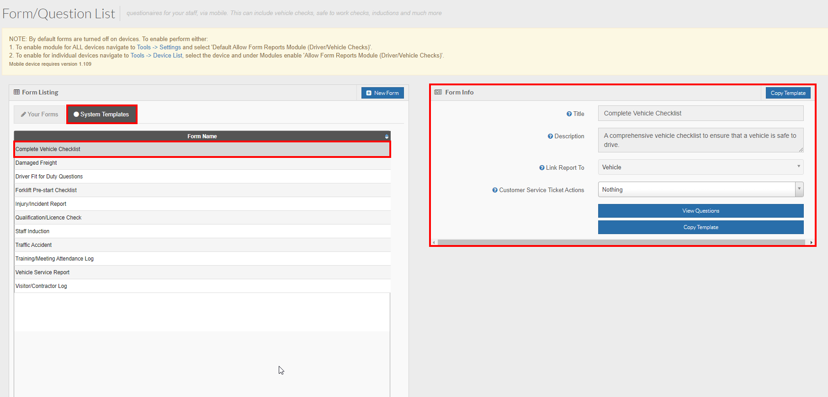Open the Customer Service Ticket Actions dropdown

[701, 189]
